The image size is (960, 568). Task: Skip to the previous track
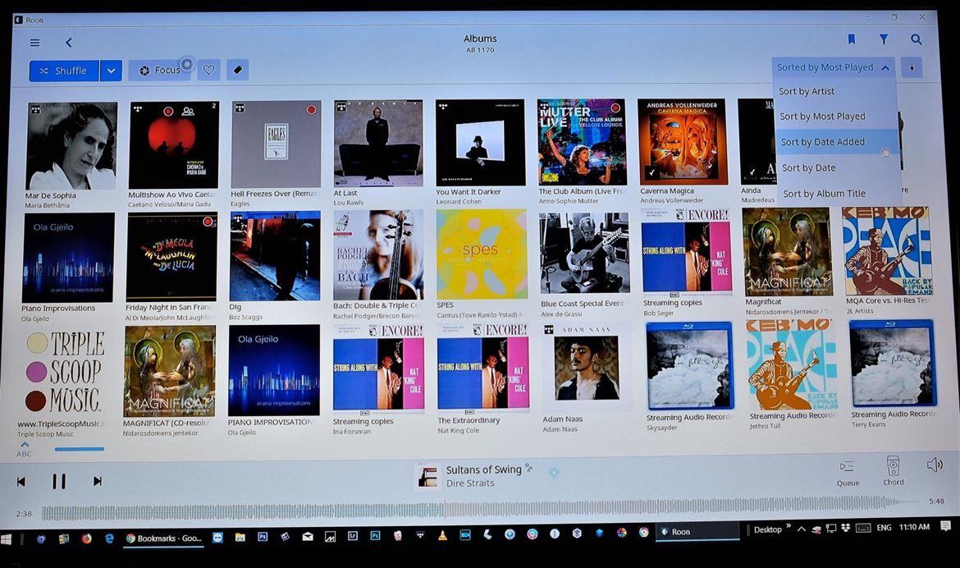point(21,482)
